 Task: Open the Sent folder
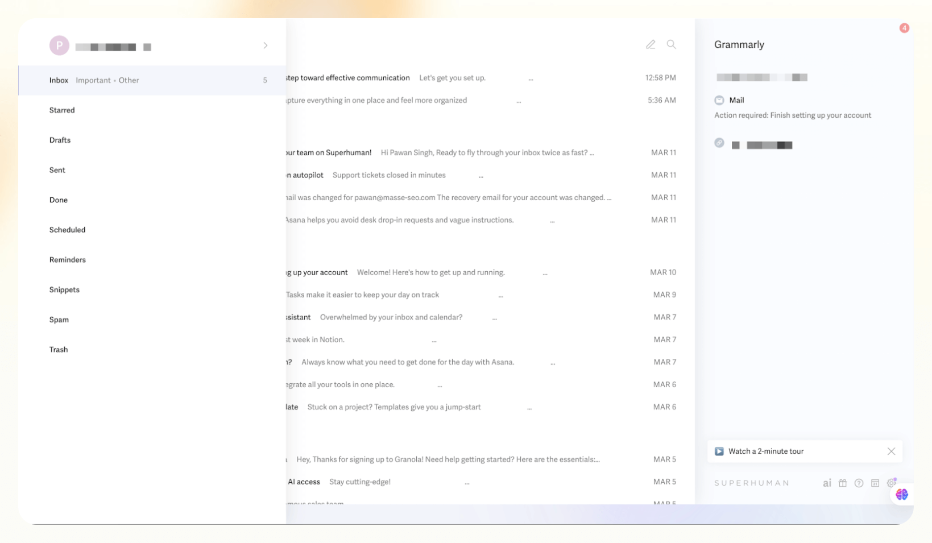click(x=57, y=170)
